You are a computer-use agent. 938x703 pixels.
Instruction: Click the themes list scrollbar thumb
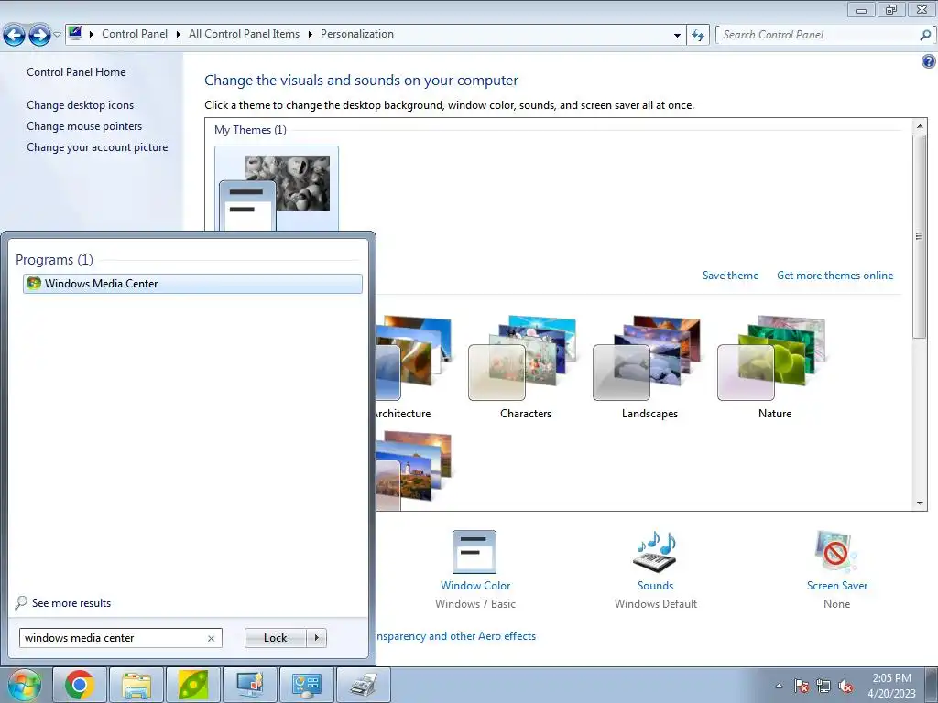[920, 237]
